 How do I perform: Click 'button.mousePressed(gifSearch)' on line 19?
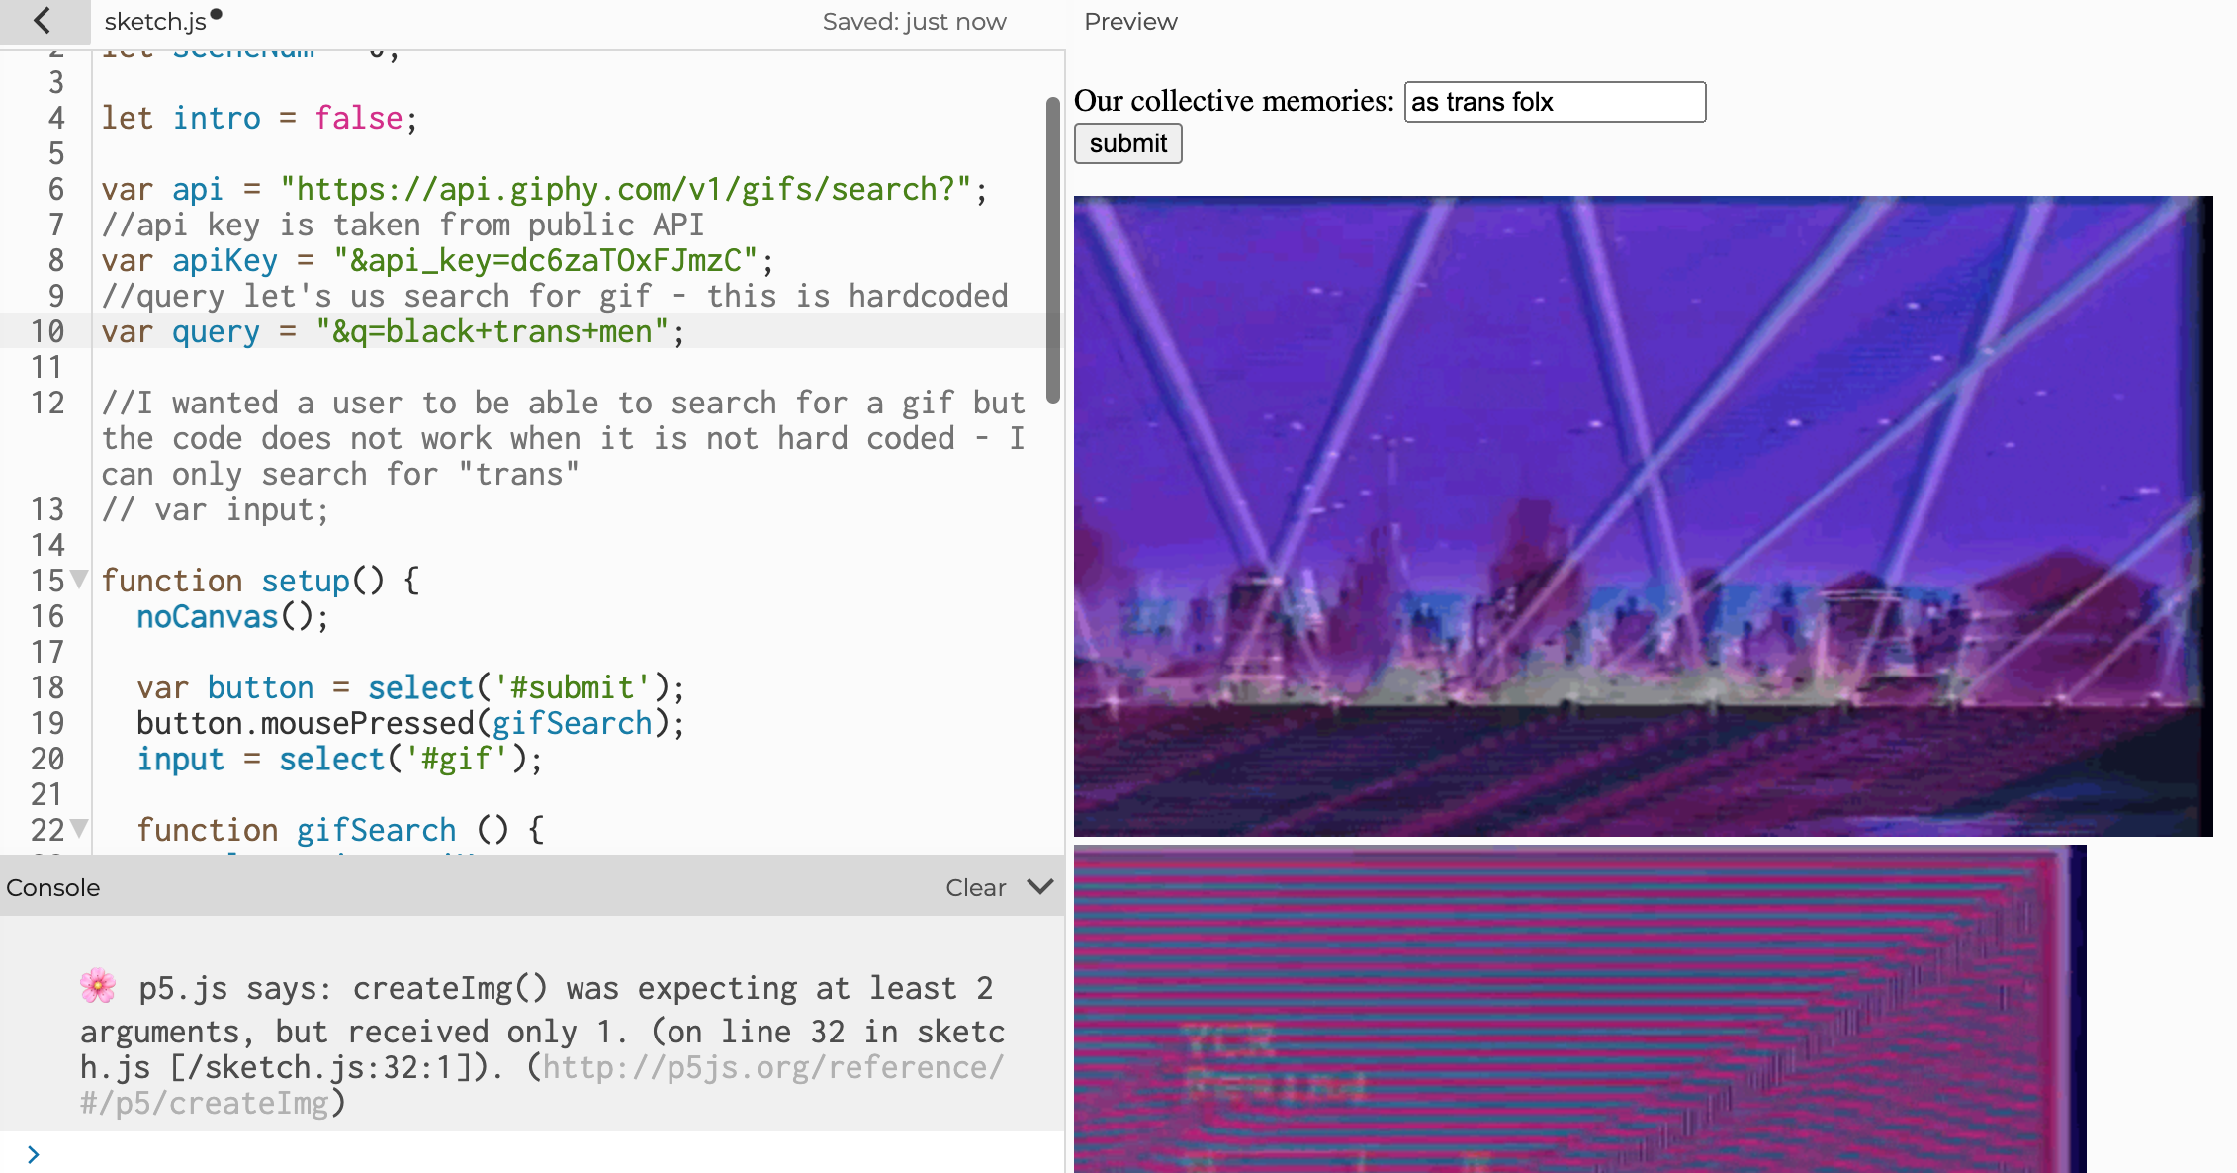410,723
